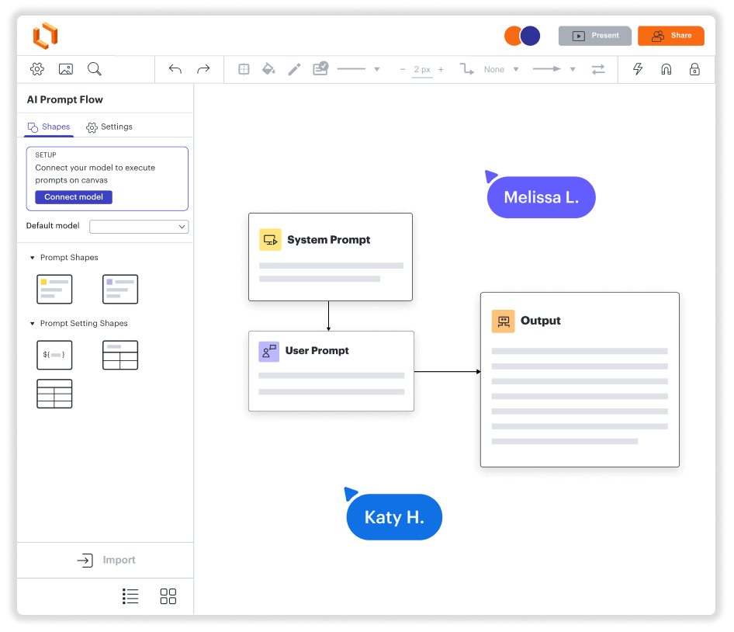Switch to grid view of shapes

(168, 596)
